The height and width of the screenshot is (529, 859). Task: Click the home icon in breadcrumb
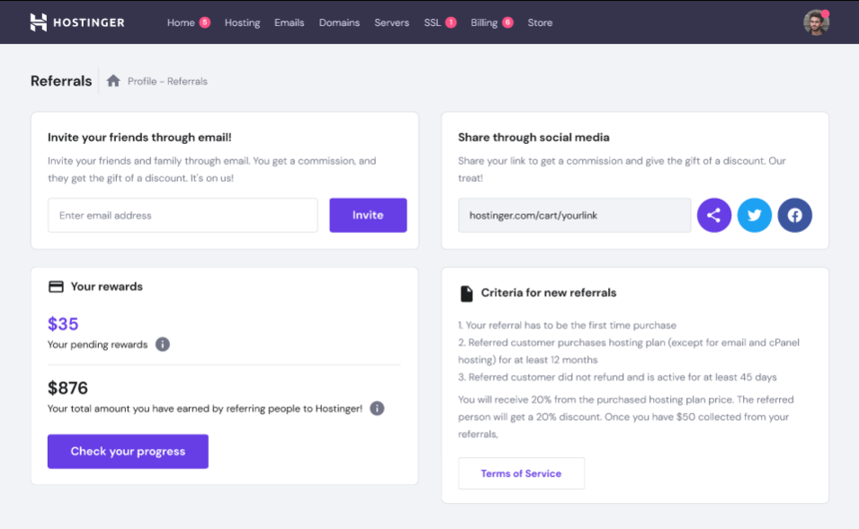coord(113,81)
